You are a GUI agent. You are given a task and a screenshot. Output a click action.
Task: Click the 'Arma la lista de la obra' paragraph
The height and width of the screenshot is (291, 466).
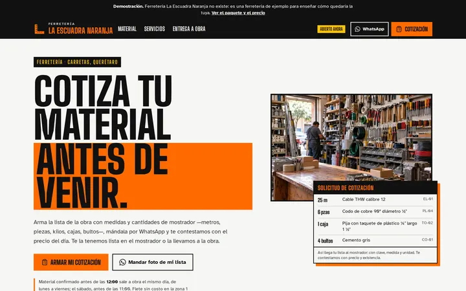pyautogui.click(x=131, y=232)
